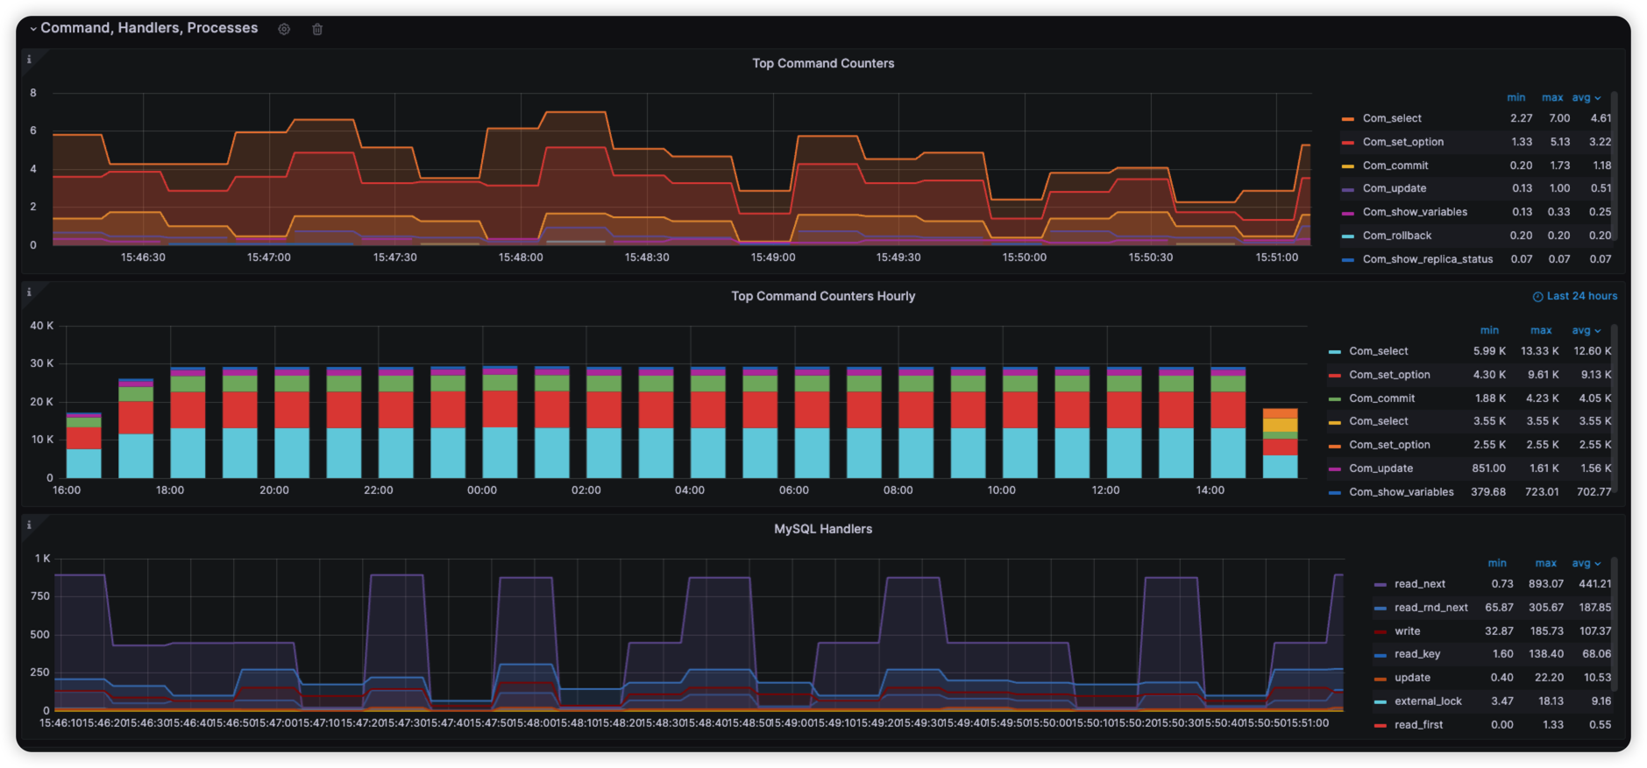Click info icon of Top Command Counters Hourly panel
Screen dimensions: 1647x768
point(29,292)
